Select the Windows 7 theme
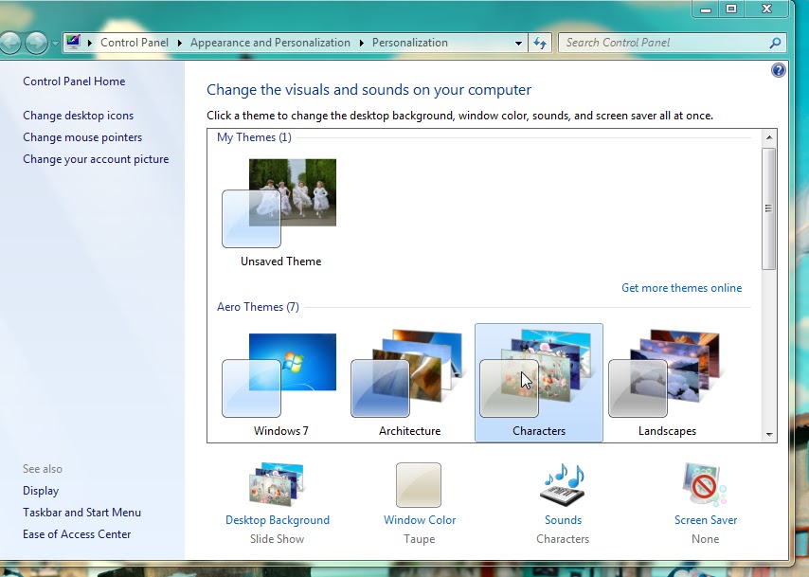 pos(280,383)
